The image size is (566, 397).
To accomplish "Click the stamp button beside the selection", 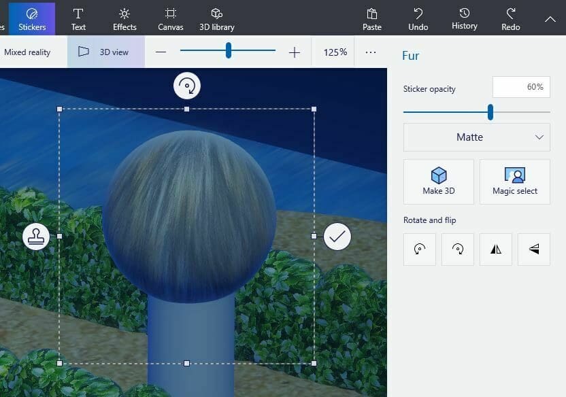I will point(36,237).
